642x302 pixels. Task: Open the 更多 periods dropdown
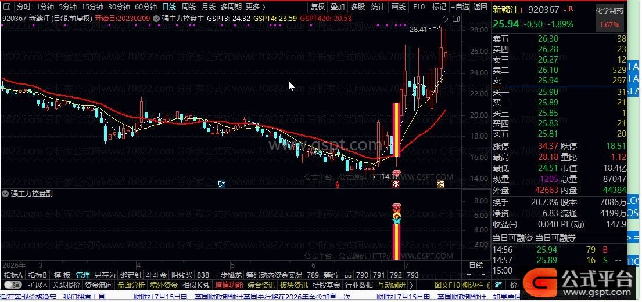[x=255, y=6]
